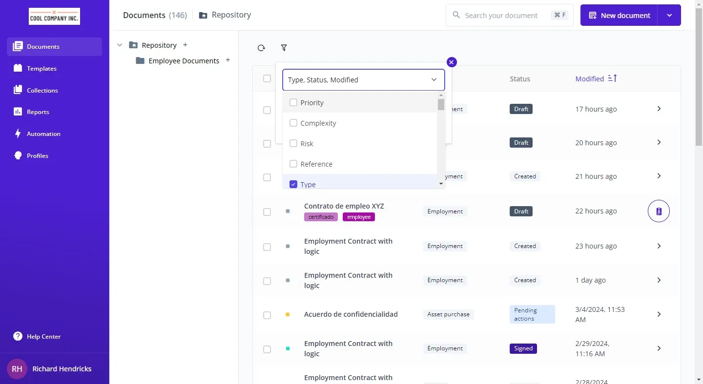Collapse the Type, Status, Modified dropdown
The width and height of the screenshot is (703, 384).
pyautogui.click(x=434, y=80)
